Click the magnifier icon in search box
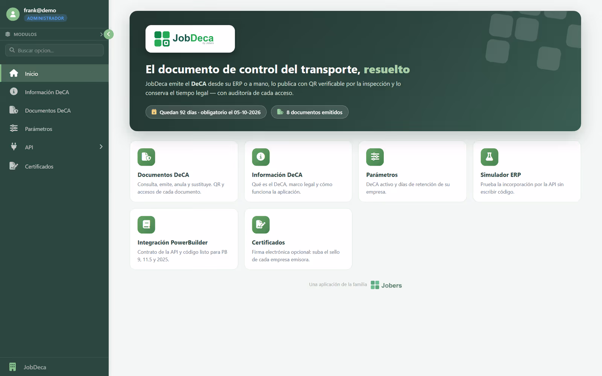The height and width of the screenshot is (376, 602). coord(12,50)
